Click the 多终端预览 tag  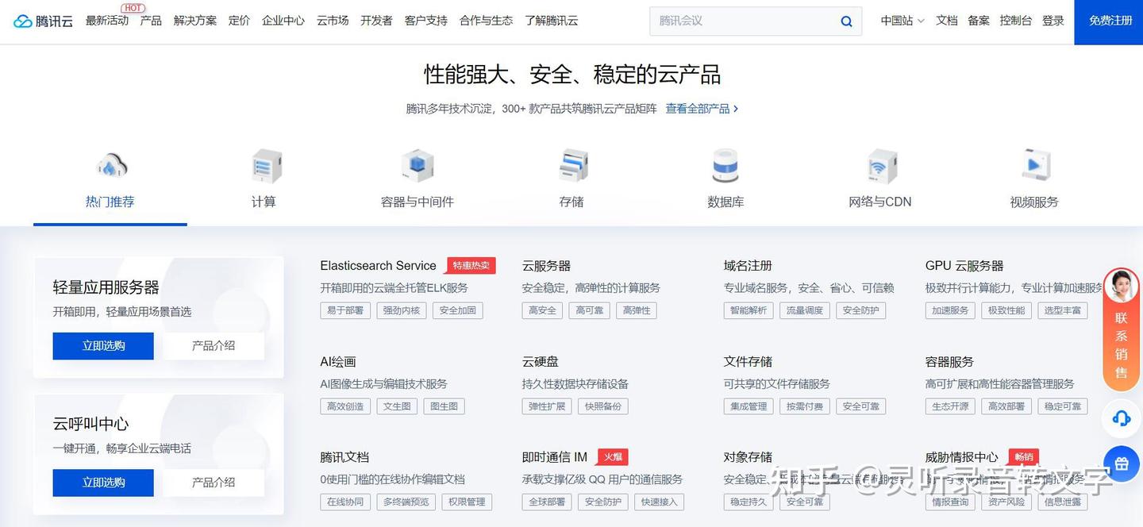point(406,502)
